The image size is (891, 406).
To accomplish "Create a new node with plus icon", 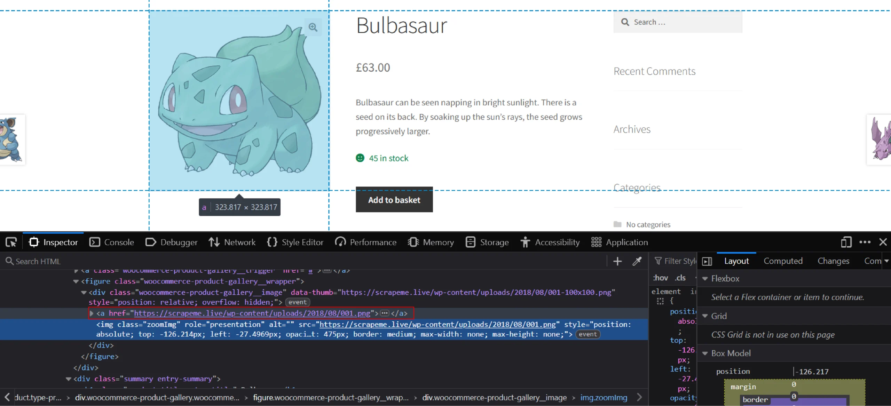I will [617, 261].
